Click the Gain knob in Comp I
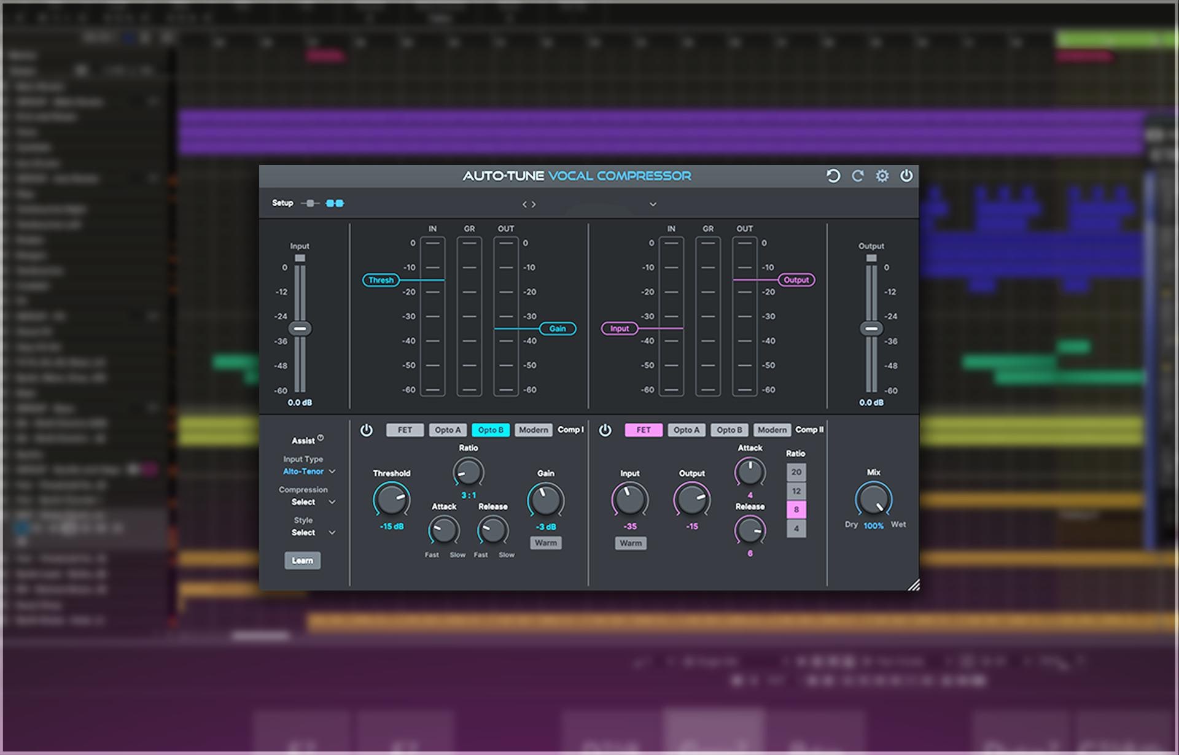Viewport: 1179px width, 755px height. [x=546, y=500]
